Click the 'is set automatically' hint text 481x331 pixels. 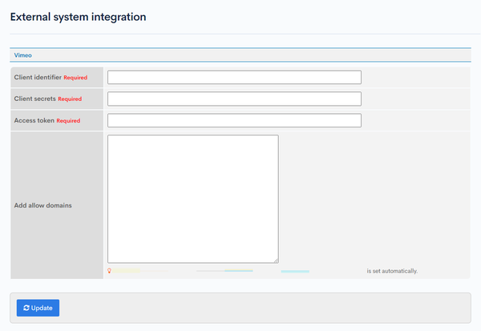click(392, 271)
